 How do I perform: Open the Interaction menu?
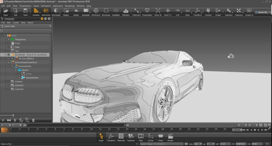58,6
